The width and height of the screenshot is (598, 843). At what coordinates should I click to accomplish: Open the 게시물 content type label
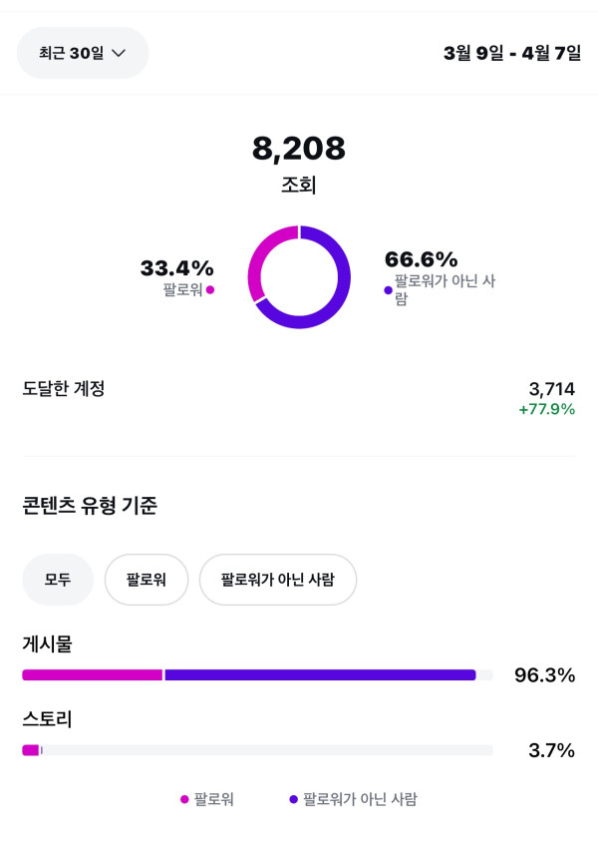(x=47, y=644)
